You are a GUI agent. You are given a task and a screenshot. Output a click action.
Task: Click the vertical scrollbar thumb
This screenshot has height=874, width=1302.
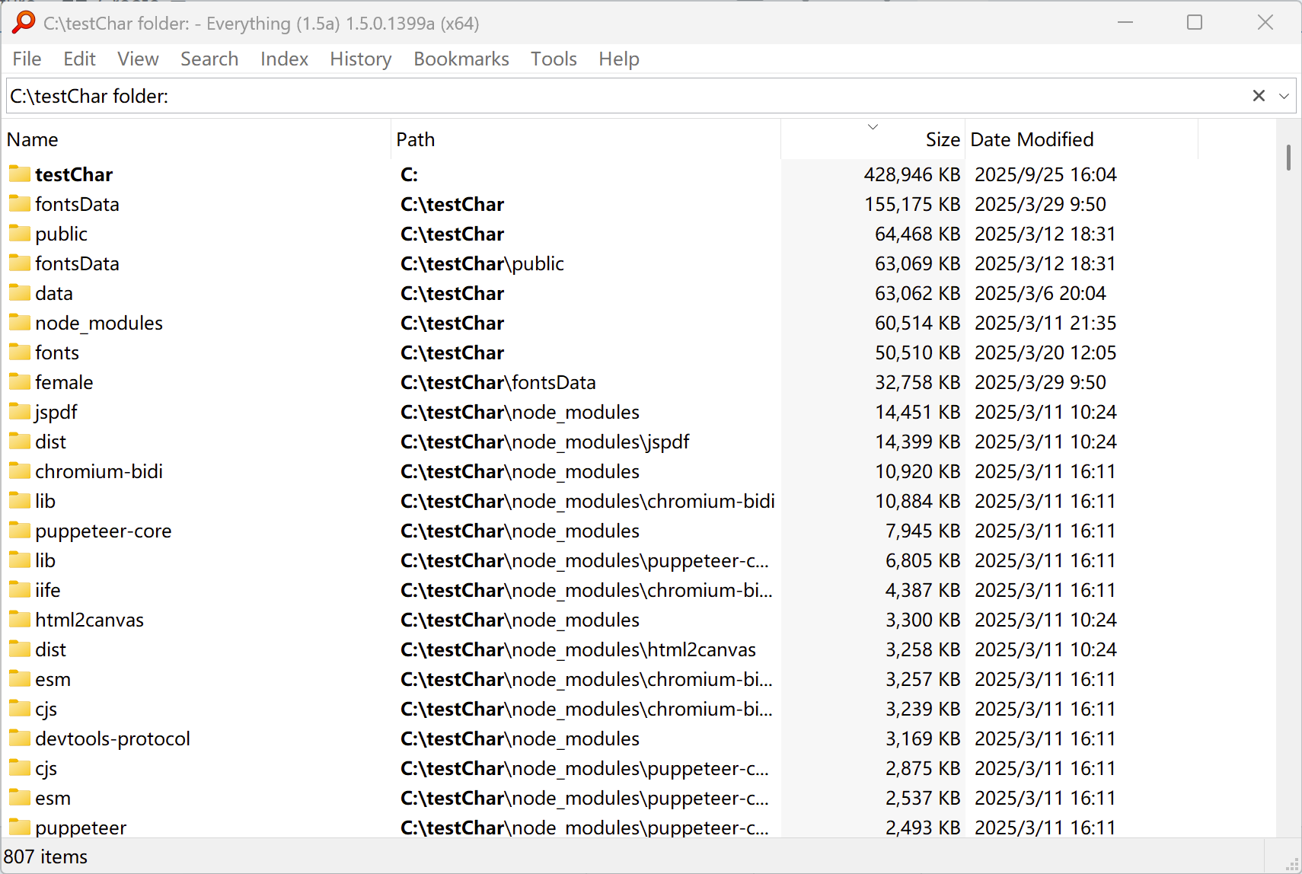pos(1288,158)
